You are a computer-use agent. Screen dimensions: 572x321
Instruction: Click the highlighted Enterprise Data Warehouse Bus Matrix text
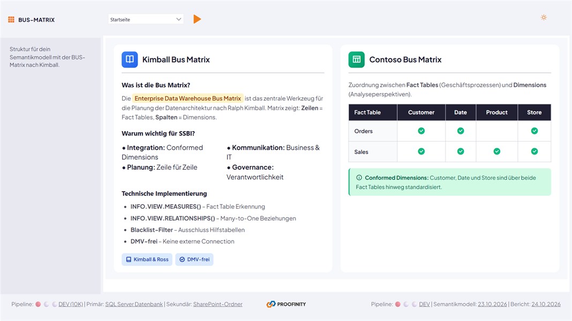187,98
